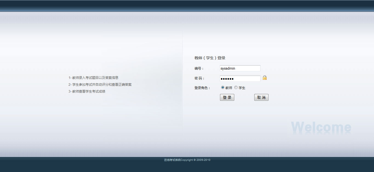Click the line 教师查看学生考试成绩
374x172 pixels.
(88, 91)
